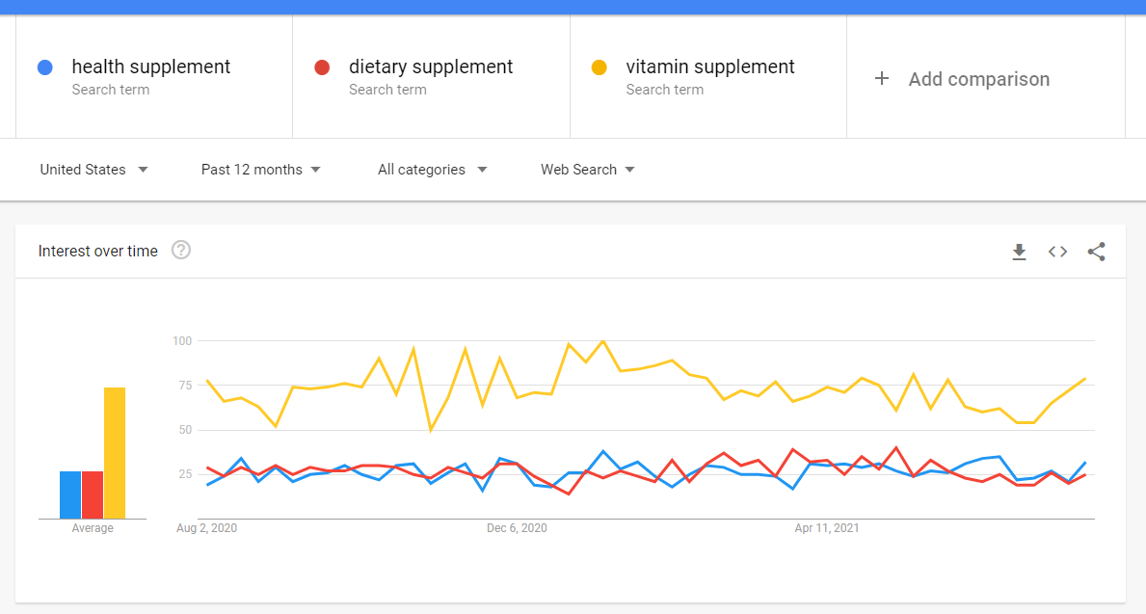Screen dimensions: 1146x614
Task: Change the Web Search type dropdown
Action: click(x=588, y=170)
